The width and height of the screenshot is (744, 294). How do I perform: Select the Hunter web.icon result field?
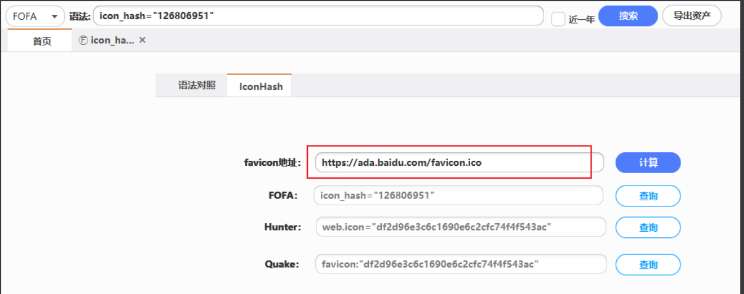tap(461, 227)
